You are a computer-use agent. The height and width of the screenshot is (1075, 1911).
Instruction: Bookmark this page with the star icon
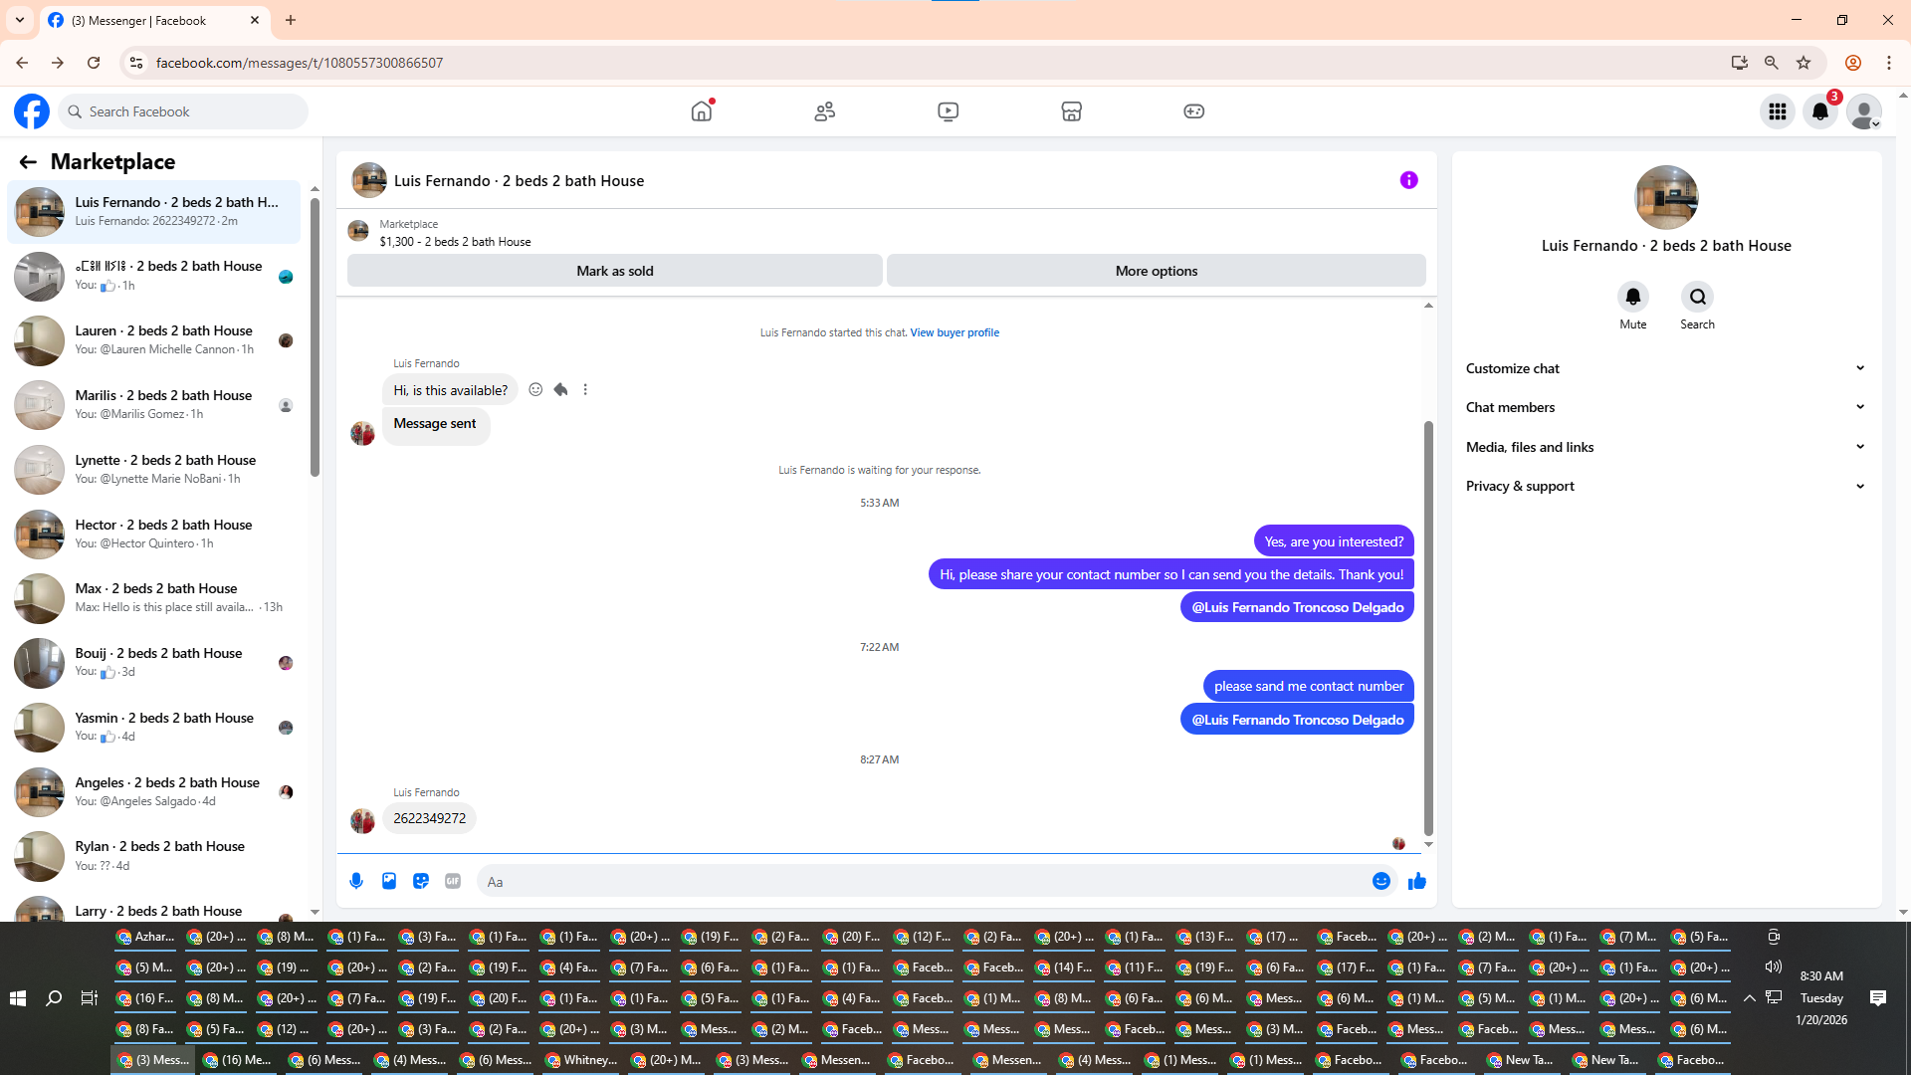click(x=1804, y=63)
